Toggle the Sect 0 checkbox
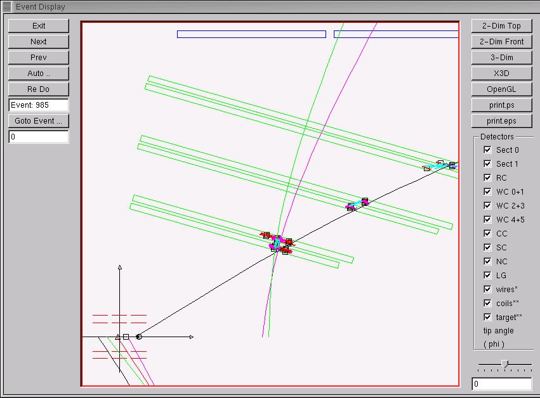This screenshot has height=398, width=540. pos(487,150)
